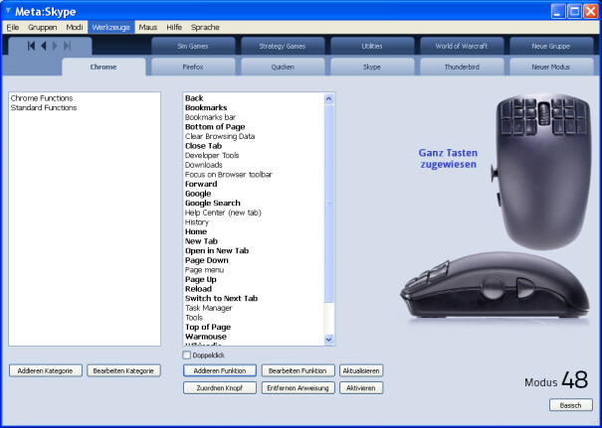
Task: Select the Skype mode tab
Action: click(372, 67)
